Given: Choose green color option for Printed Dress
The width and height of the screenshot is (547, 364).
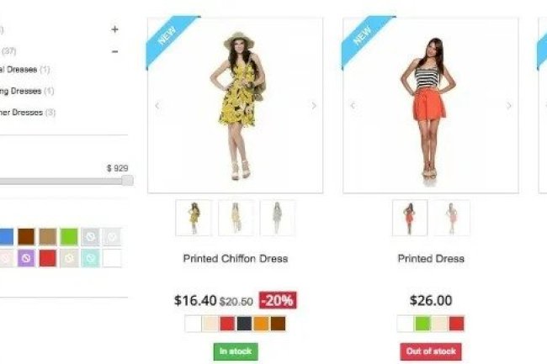Looking at the screenshot, I should (x=422, y=324).
